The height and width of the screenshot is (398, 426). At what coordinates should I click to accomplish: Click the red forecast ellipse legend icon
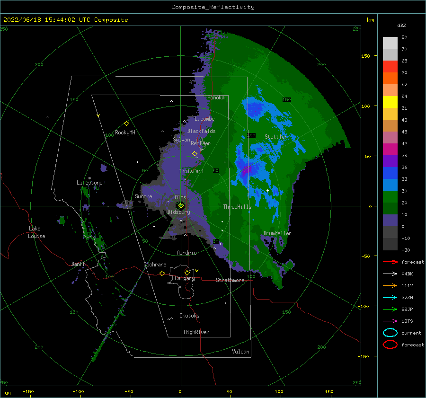click(x=390, y=345)
